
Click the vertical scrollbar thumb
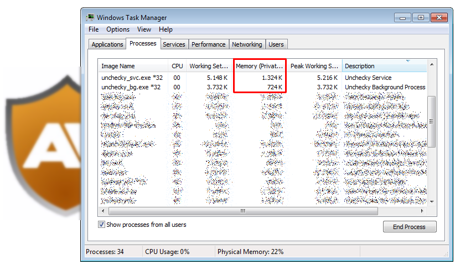tap(432, 121)
